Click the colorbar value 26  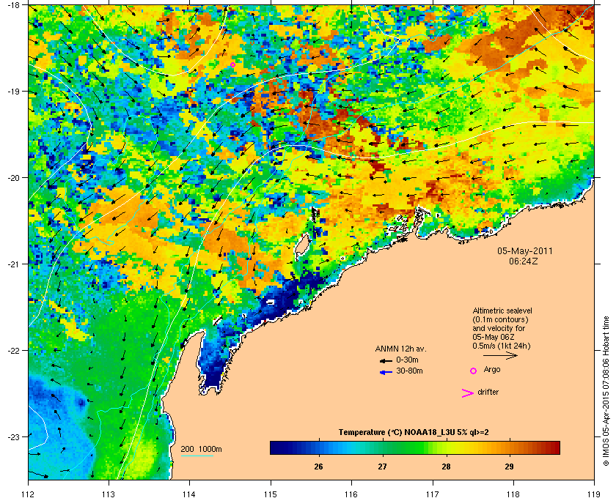point(318,467)
